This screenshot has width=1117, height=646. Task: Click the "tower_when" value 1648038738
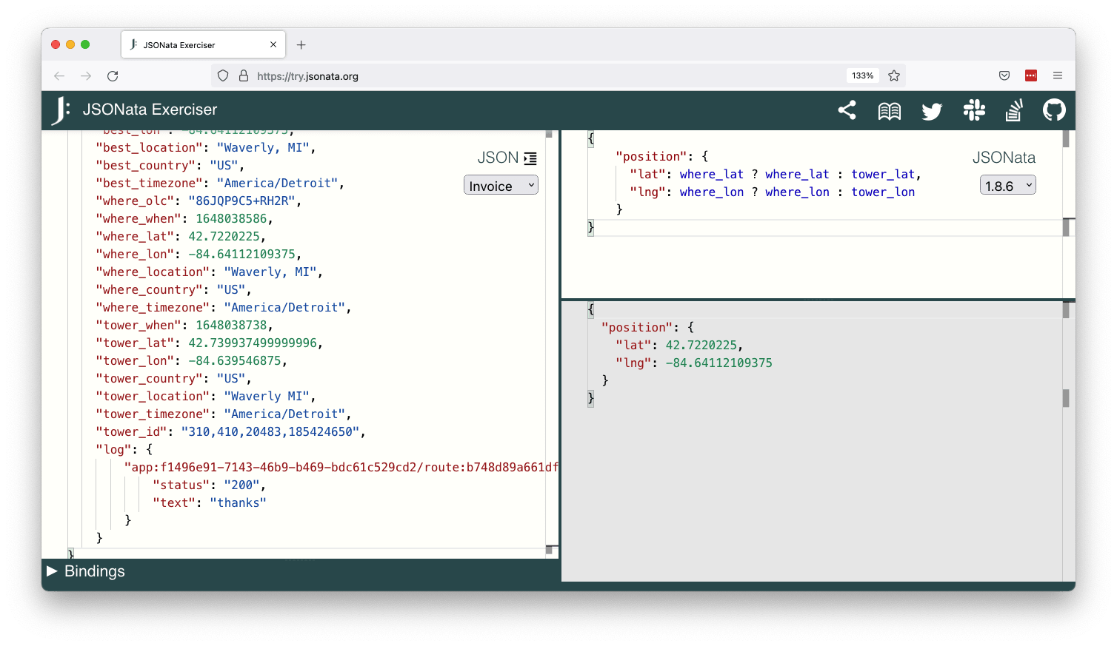coord(230,326)
